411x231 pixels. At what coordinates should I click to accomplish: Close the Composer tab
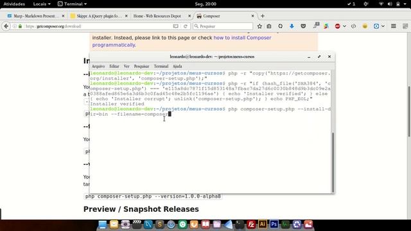252,16
